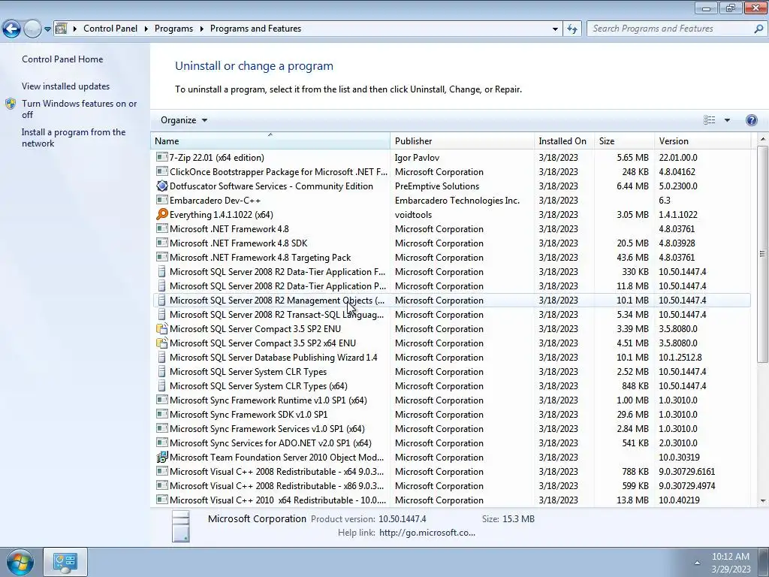Click shield icon next to Windows features
Screen dimensions: 769x577
11,104
